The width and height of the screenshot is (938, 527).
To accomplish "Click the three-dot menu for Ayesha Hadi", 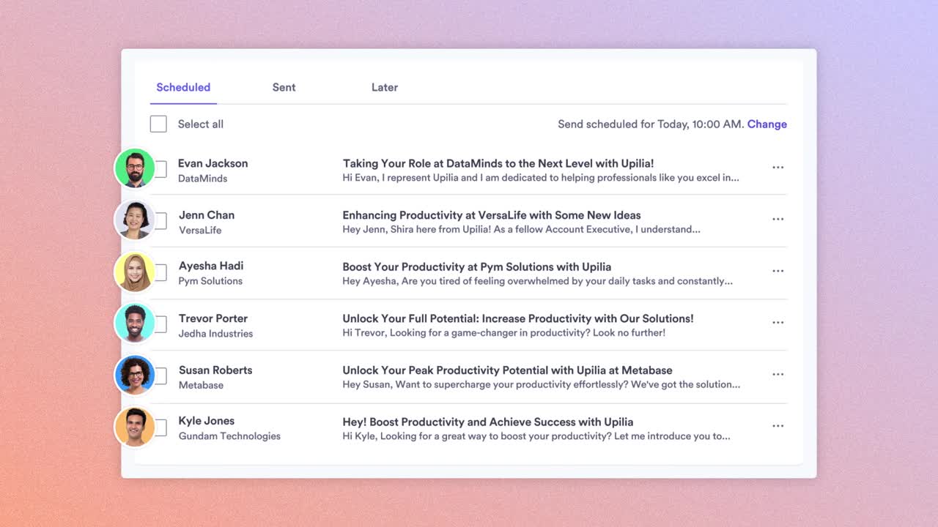I will [778, 271].
